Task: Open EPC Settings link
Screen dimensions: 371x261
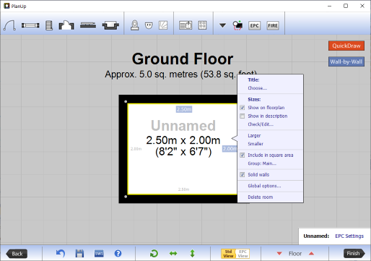Action: click(x=349, y=236)
